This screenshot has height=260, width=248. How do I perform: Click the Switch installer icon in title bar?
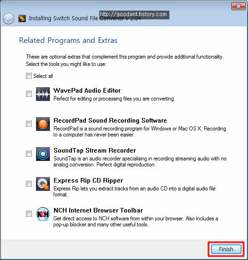(x=22, y=18)
